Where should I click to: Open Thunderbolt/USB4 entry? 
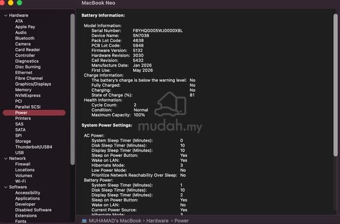(33, 147)
